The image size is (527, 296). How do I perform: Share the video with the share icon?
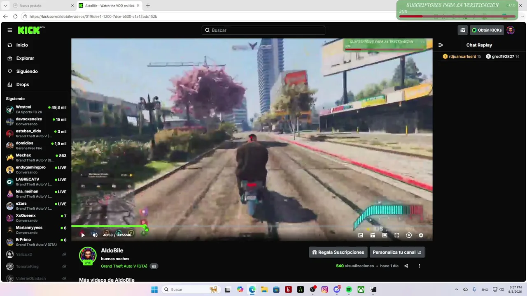coord(406,266)
